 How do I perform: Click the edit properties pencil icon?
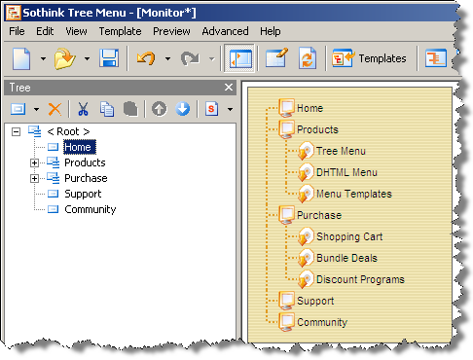(x=276, y=58)
